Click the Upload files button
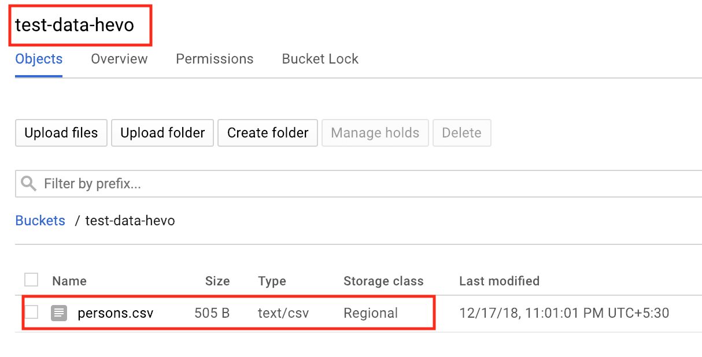Image resolution: width=702 pixels, height=357 pixels. (61, 133)
